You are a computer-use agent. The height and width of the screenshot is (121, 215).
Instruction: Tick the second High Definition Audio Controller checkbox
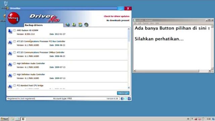(x=14, y=74)
